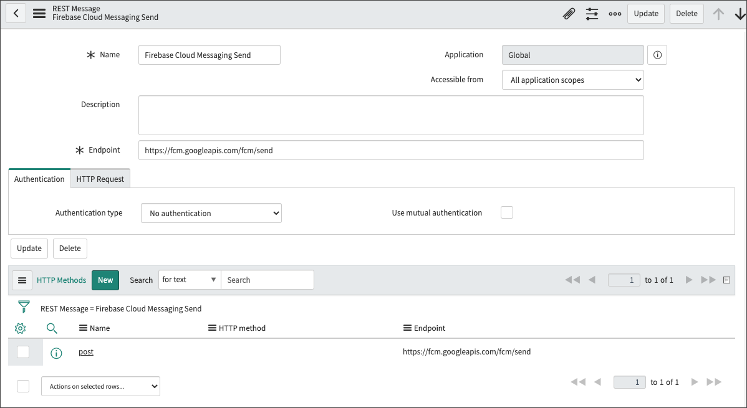Go to previous page in top pagination
The width and height of the screenshot is (747, 408).
tap(592, 280)
